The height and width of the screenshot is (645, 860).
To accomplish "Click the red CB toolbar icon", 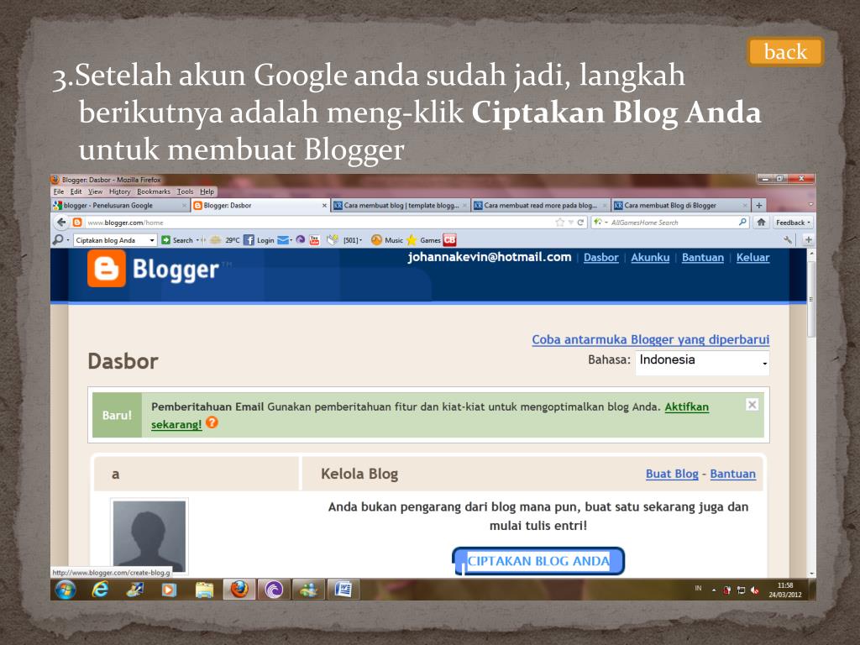I will [450, 239].
